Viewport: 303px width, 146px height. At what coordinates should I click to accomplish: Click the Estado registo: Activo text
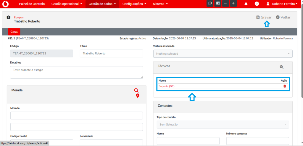point(133,38)
